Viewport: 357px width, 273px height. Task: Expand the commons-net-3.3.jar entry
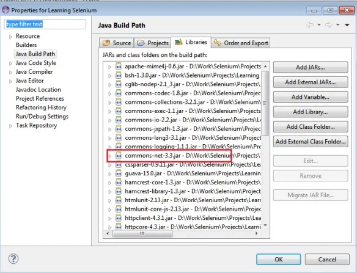109,156
